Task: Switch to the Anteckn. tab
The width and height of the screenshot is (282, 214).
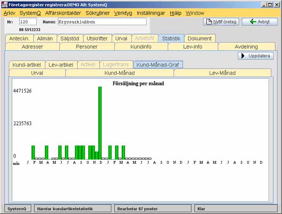Action: click(20, 38)
